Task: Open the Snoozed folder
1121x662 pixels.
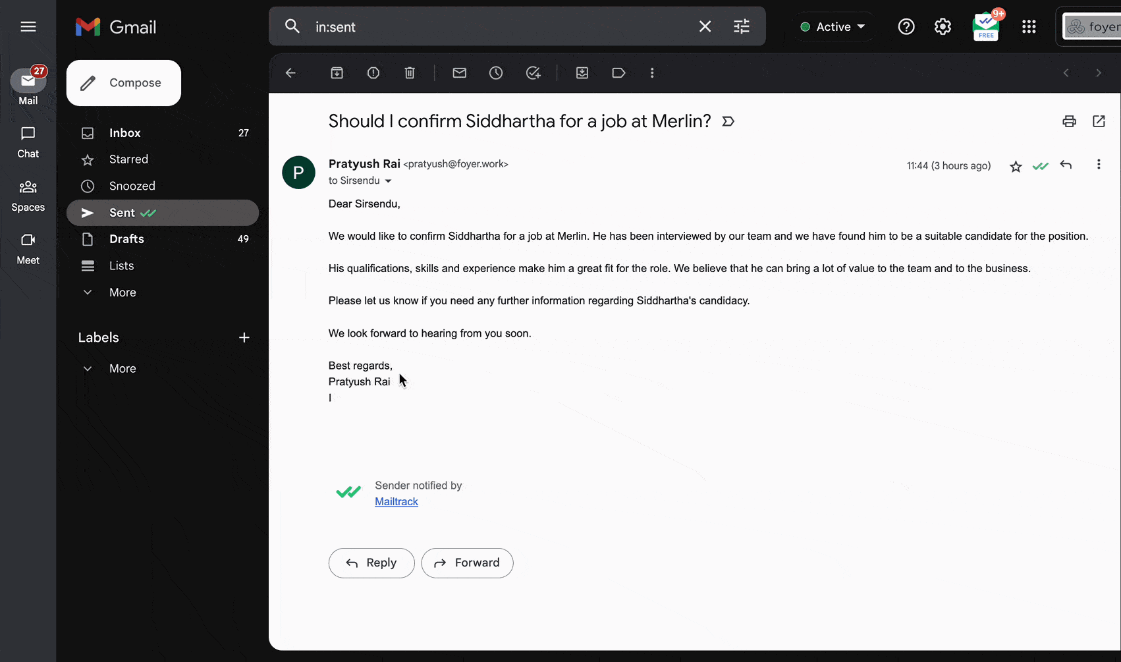Action: tap(163, 186)
